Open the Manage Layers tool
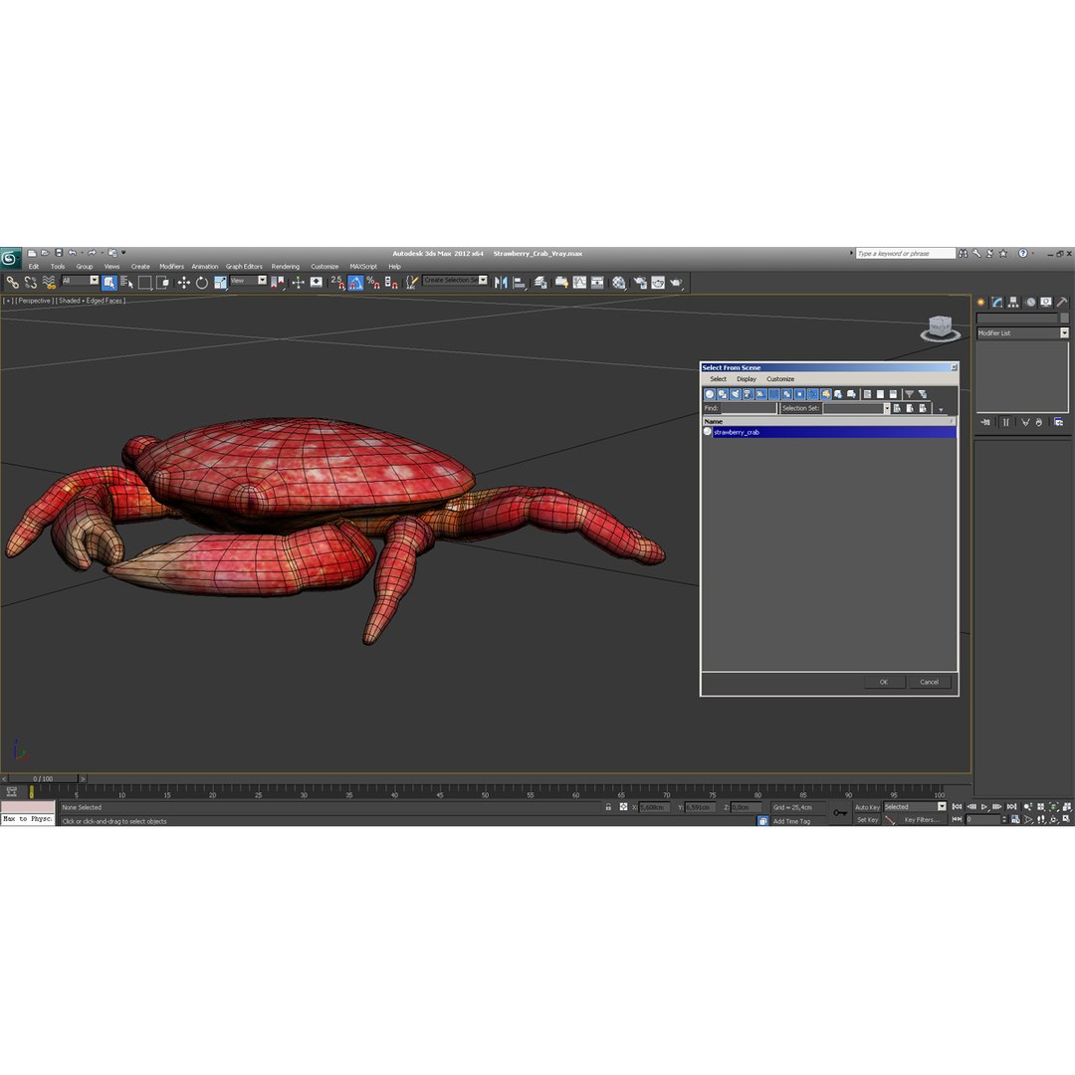The height and width of the screenshot is (1075, 1075). 540,283
